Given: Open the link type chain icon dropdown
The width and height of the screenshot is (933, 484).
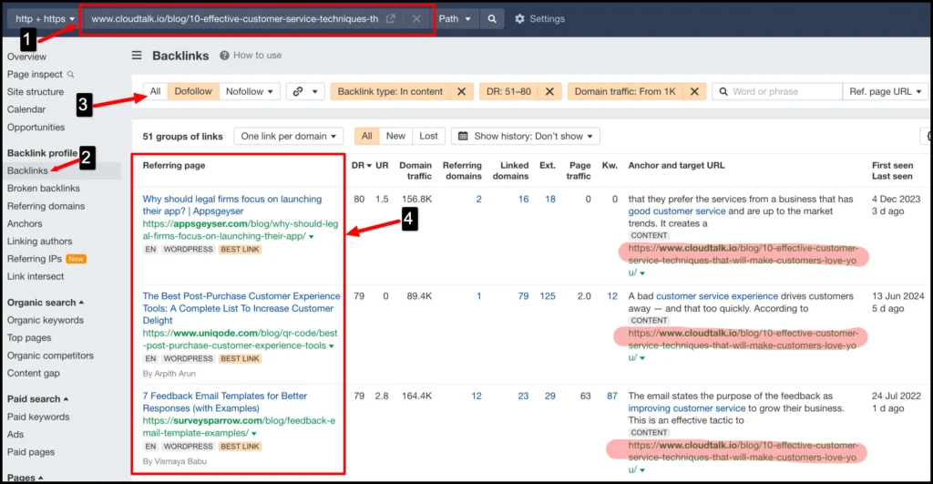Looking at the screenshot, I should [305, 92].
